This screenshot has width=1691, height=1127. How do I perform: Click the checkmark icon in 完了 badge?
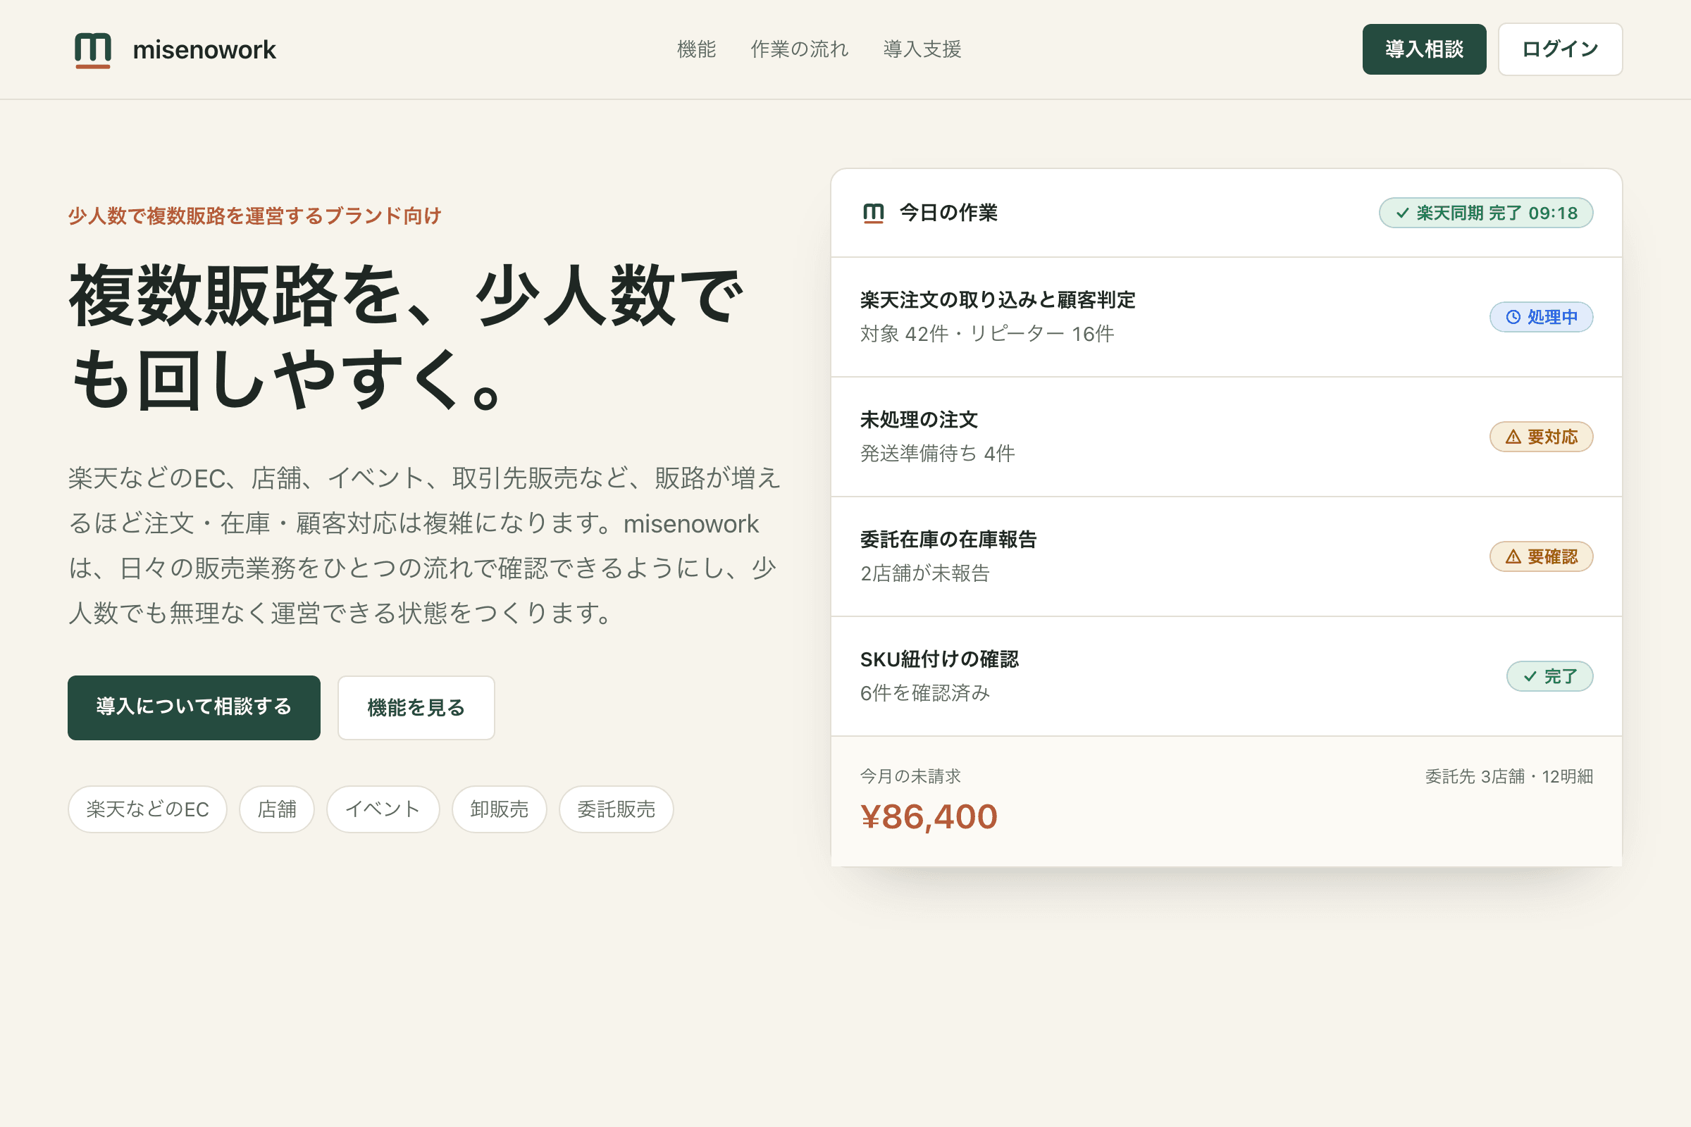coord(1530,676)
